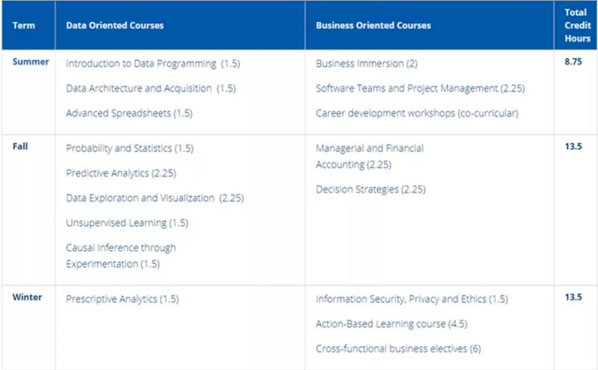This screenshot has height=370, width=598.
Task: Click the Unsupervised Learning course
Action: [127, 223]
